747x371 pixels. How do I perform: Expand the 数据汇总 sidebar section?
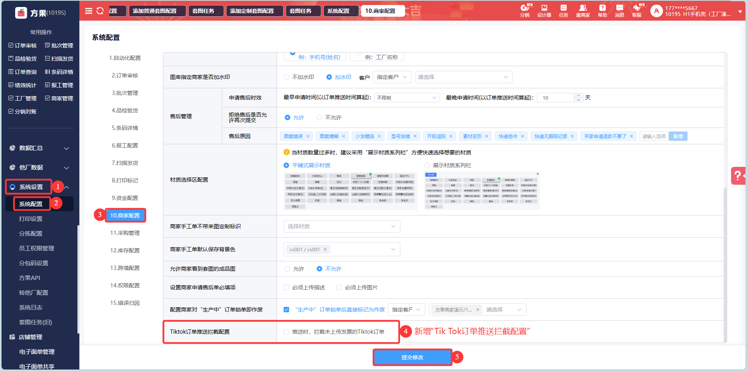39,148
